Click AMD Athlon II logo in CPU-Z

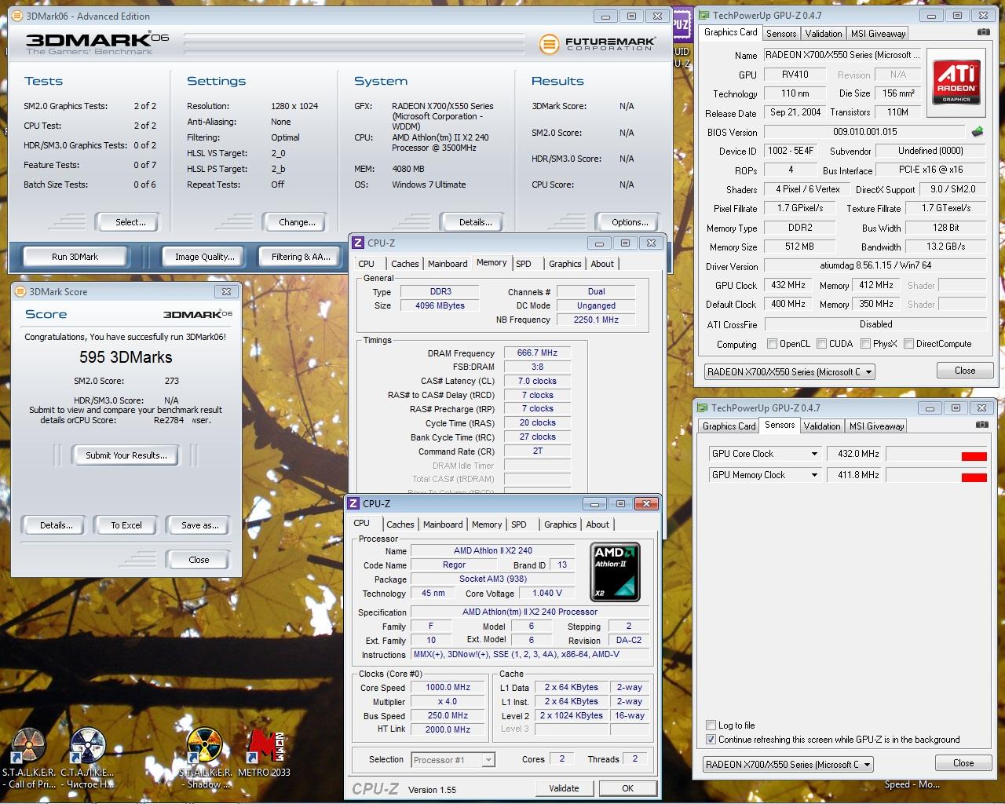coord(615,572)
